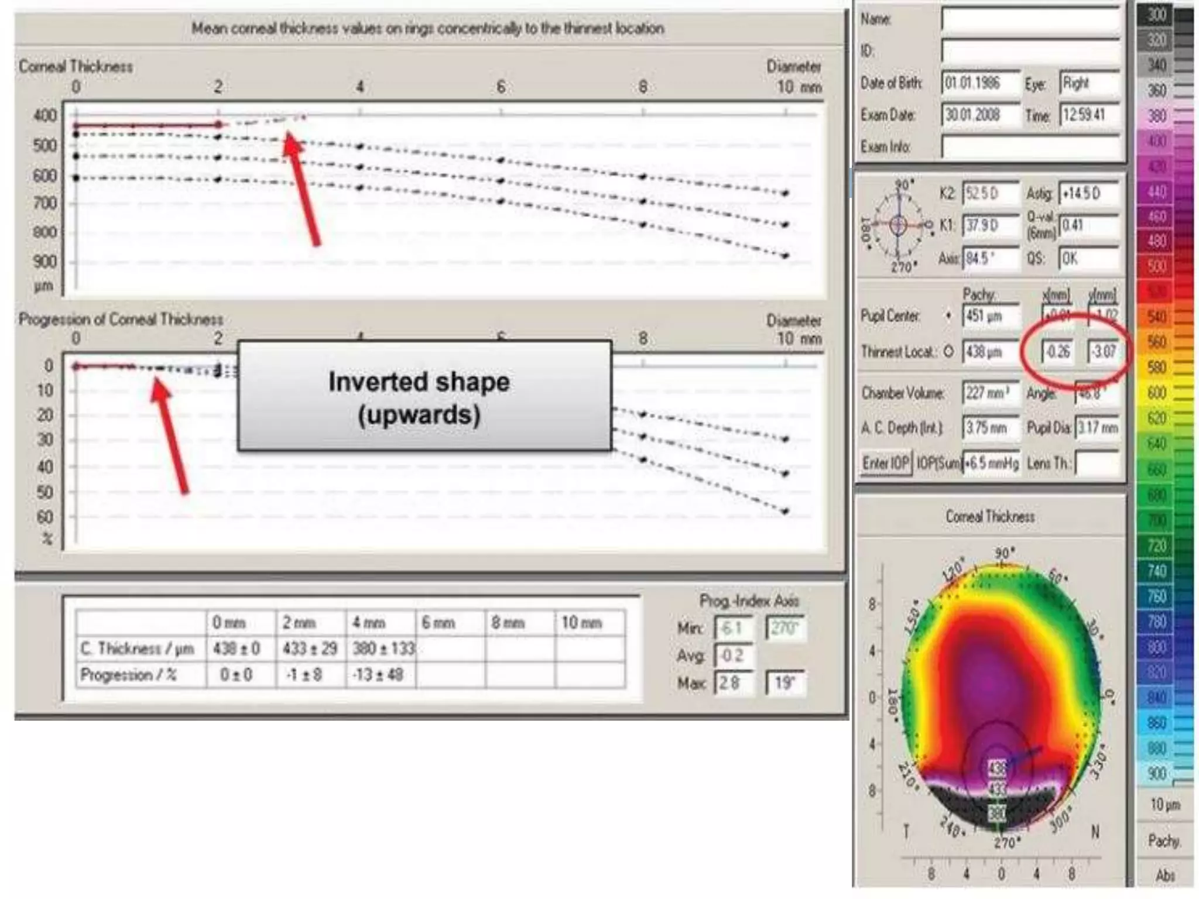Click the 10 µm scale step label
The image size is (1199, 899).
pyautogui.click(x=1164, y=805)
